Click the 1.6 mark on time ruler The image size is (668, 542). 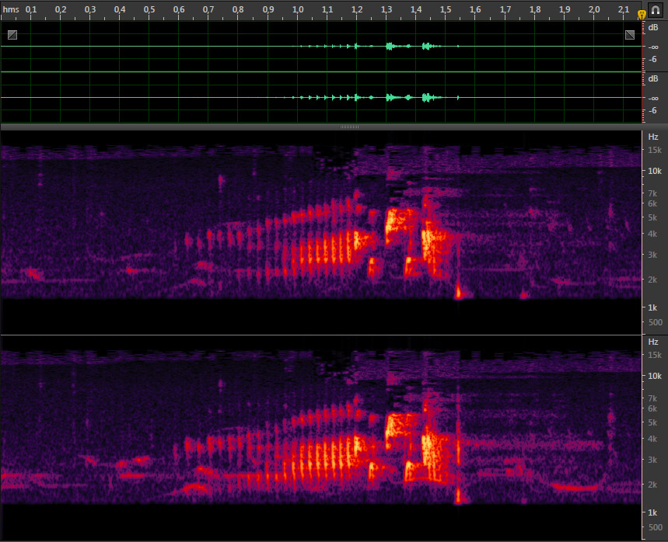(x=475, y=9)
